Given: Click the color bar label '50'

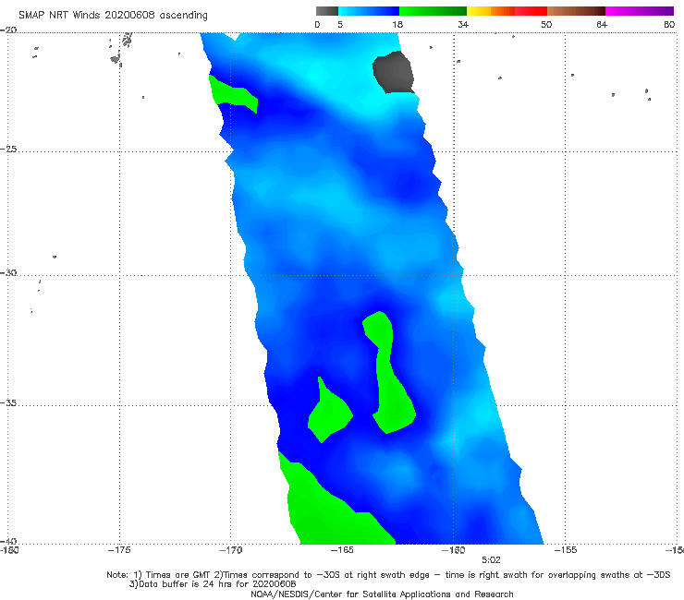Looking at the screenshot, I should coord(546,24).
